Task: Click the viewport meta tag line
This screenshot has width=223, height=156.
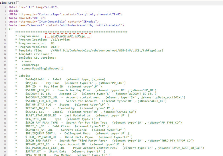Action: (66, 25)
